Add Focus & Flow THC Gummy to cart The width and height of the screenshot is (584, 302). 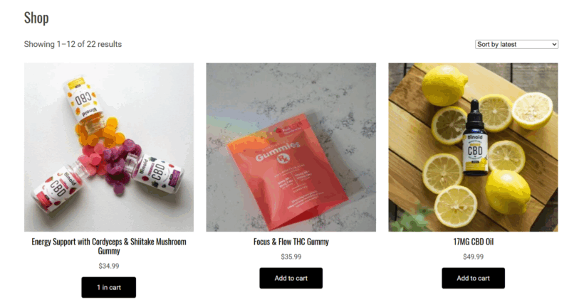click(x=291, y=278)
